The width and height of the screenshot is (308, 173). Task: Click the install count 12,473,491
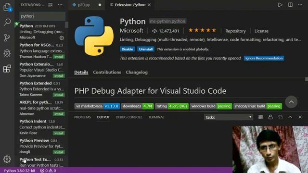click(166, 31)
